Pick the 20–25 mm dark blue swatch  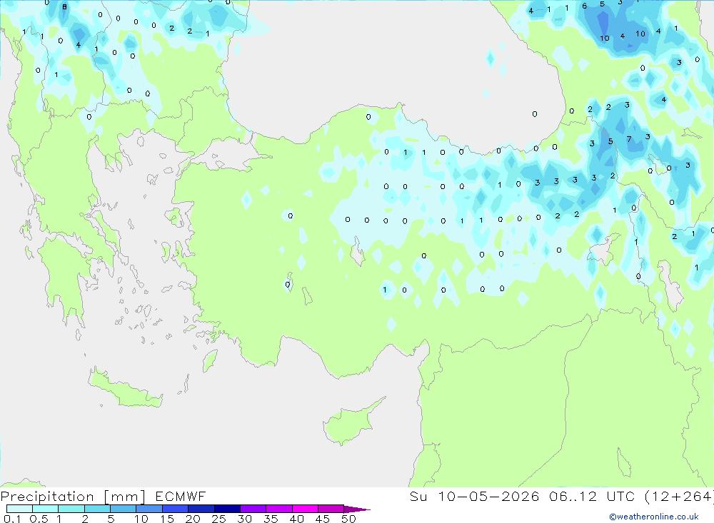[x=201, y=509]
